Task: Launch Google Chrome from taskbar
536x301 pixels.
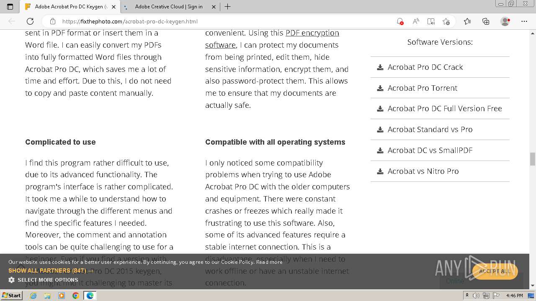Action: 76,296
